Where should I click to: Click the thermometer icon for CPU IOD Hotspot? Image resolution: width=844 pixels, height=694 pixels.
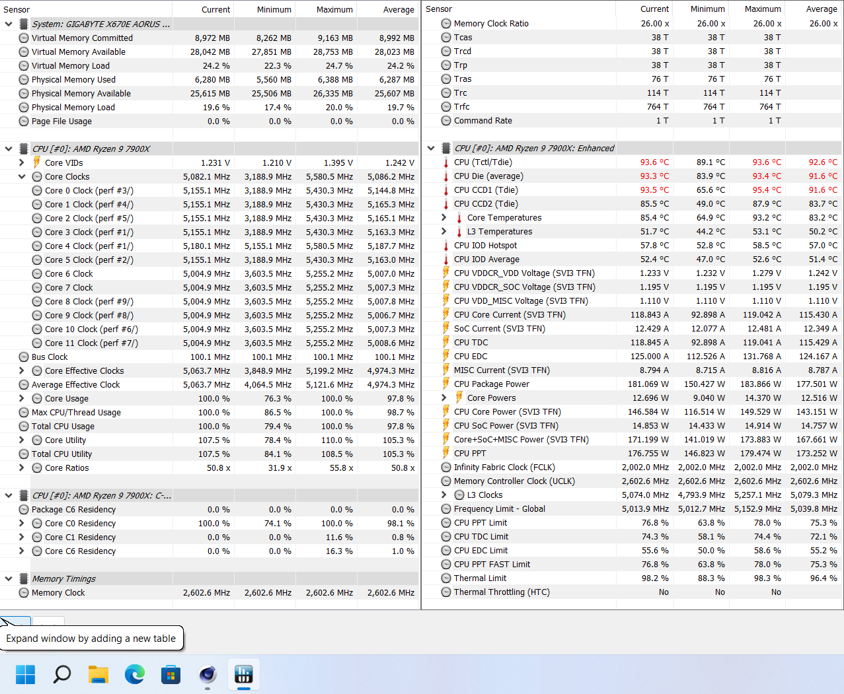tap(446, 245)
